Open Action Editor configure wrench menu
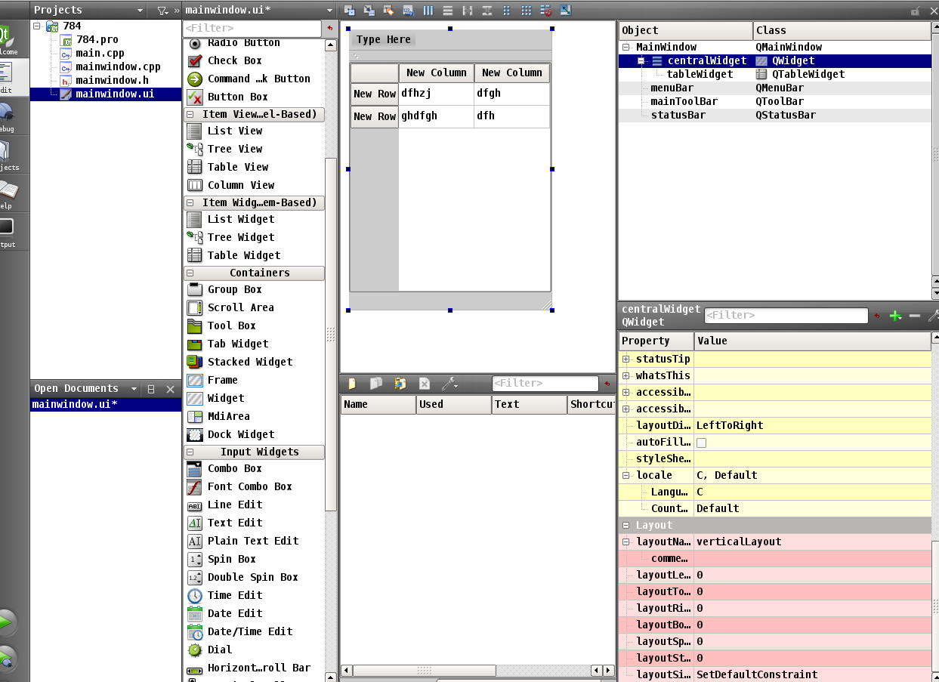 pos(449,384)
